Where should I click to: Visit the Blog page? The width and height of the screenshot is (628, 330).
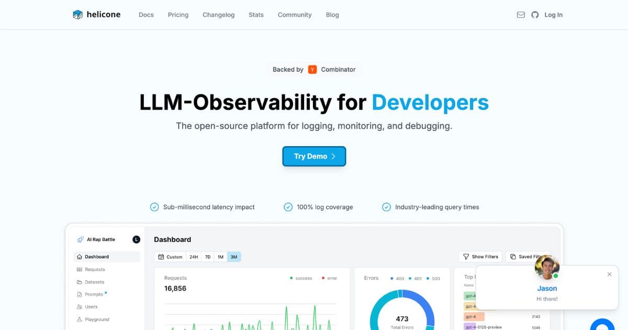[x=332, y=15]
